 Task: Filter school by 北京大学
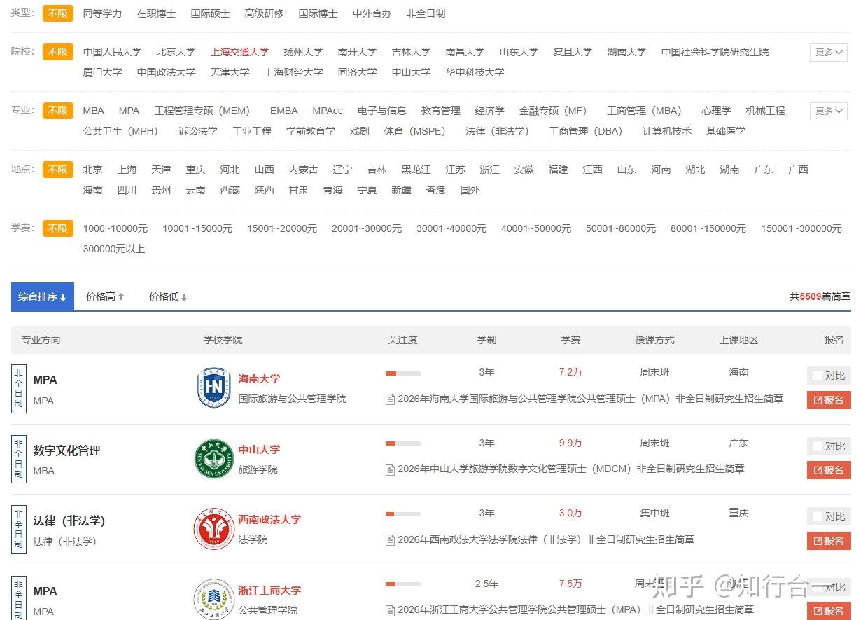[x=176, y=52]
